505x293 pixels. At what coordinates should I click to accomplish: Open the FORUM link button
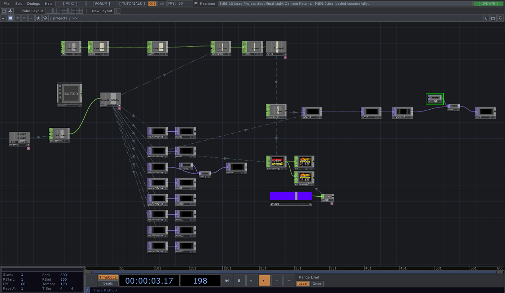tap(101, 4)
